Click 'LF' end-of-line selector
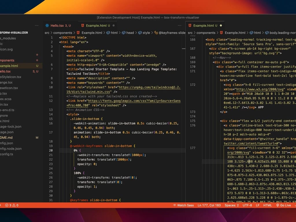The width and height of the screenshot is (296, 222). pyautogui.click(x=258, y=205)
